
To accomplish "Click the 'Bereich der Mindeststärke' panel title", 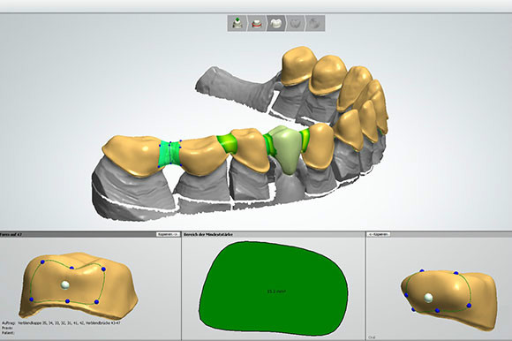I will 208,234.
